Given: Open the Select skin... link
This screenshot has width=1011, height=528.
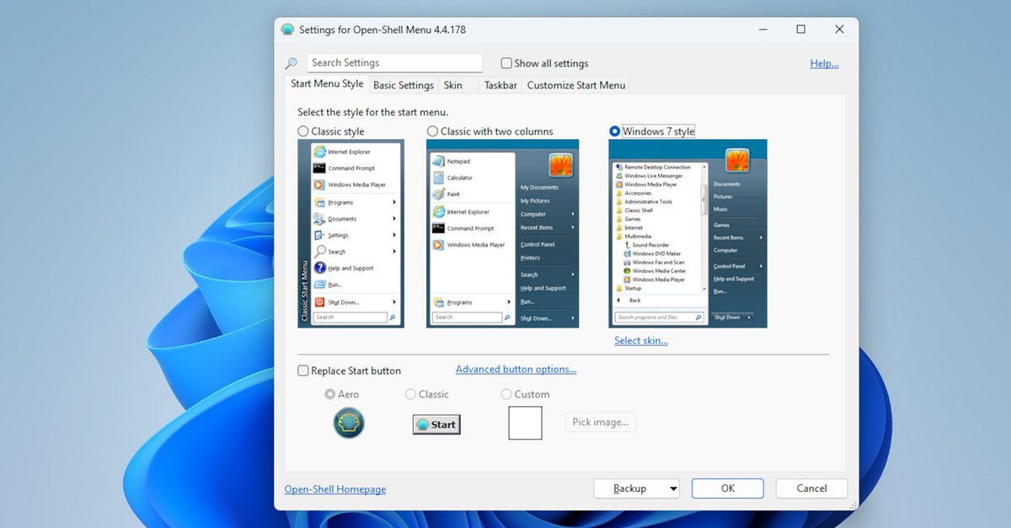Looking at the screenshot, I should (641, 341).
